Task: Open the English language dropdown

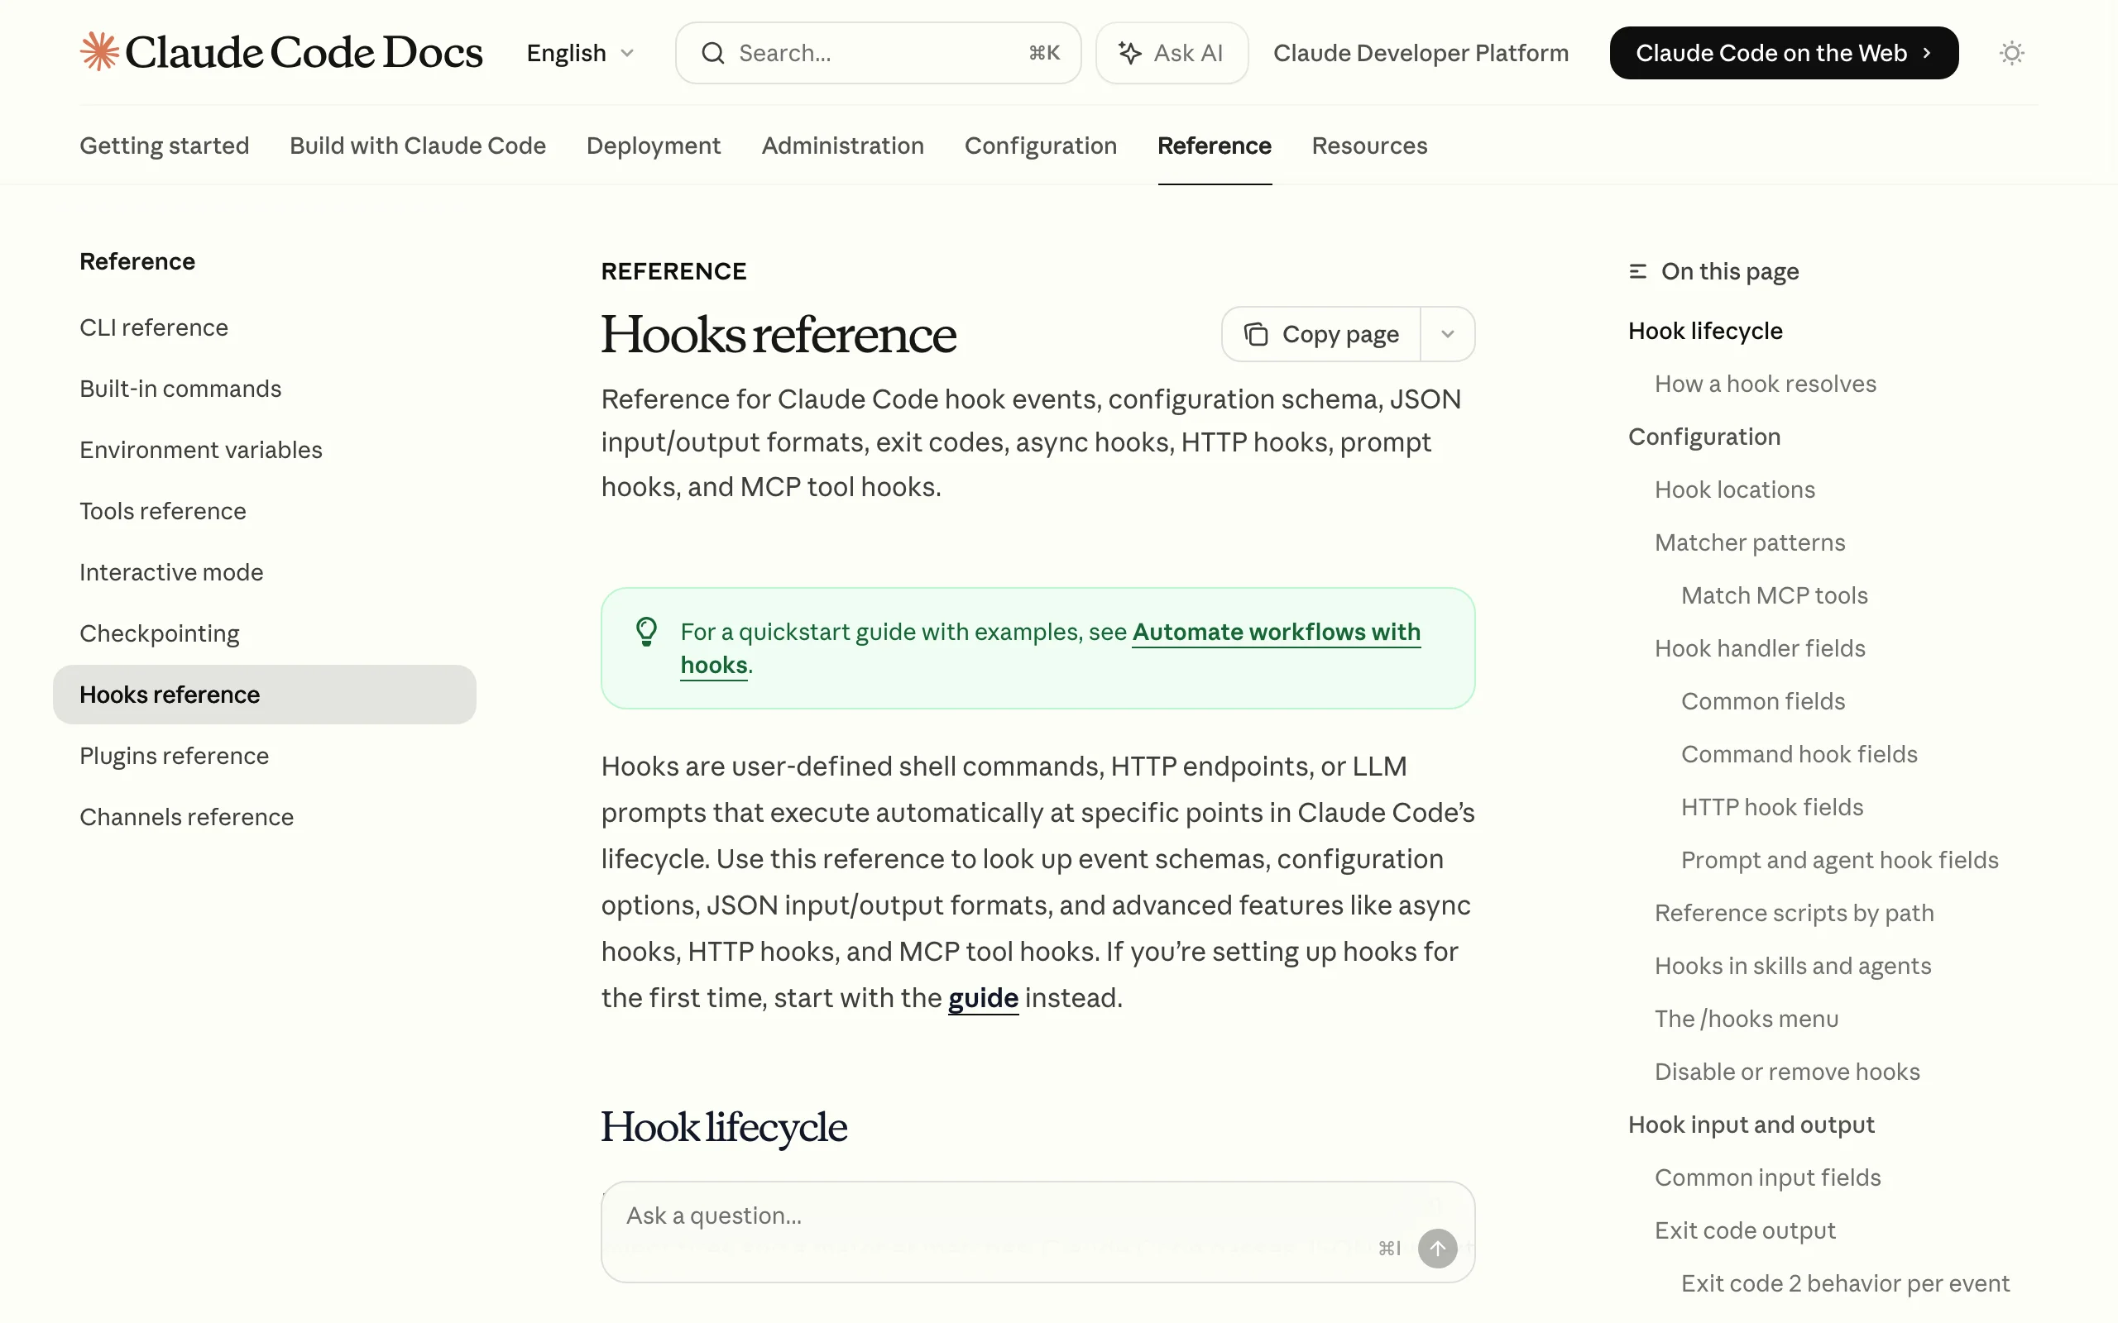Action: (x=579, y=54)
